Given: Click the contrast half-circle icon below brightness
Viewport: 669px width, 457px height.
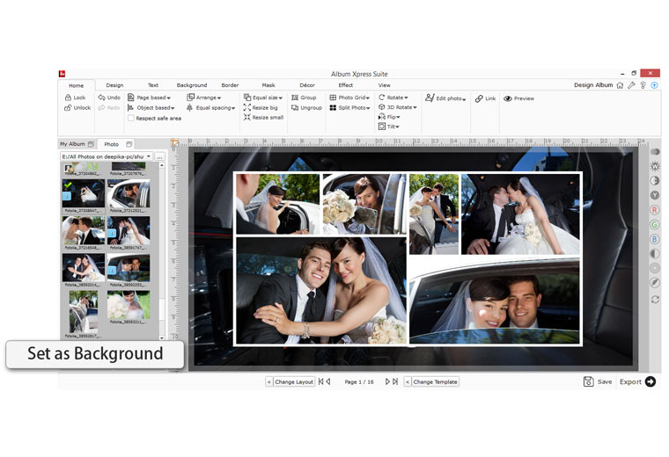Looking at the screenshot, I should tap(655, 181).
